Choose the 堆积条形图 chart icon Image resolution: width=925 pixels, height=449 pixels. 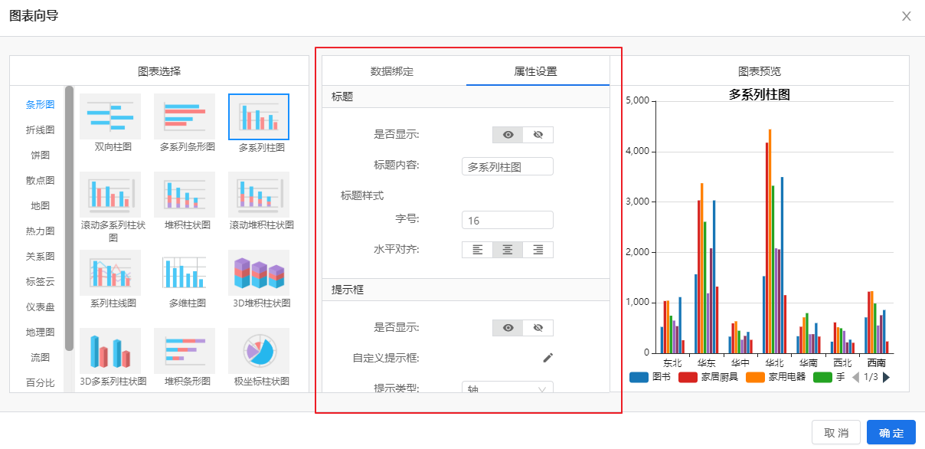185,351
